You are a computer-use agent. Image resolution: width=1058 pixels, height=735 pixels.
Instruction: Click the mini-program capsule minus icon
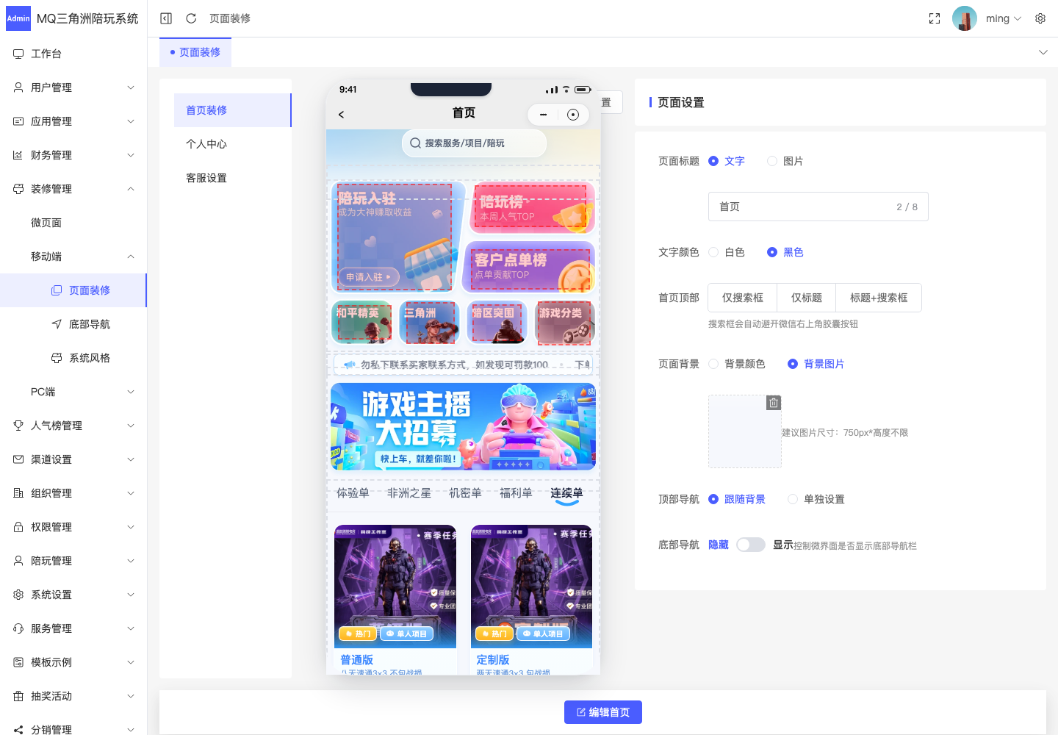[543, 115]
